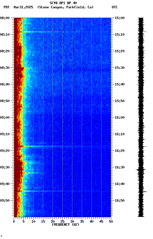Image resolution: width=153 pixels, height=239 pixels.
Task: Click the UTC time label "15:00"
Action: [120, 18]
